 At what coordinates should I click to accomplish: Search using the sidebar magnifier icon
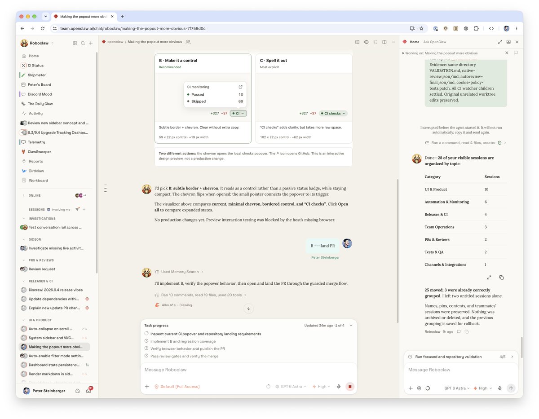pyautogui.click(x=83, y=43)
